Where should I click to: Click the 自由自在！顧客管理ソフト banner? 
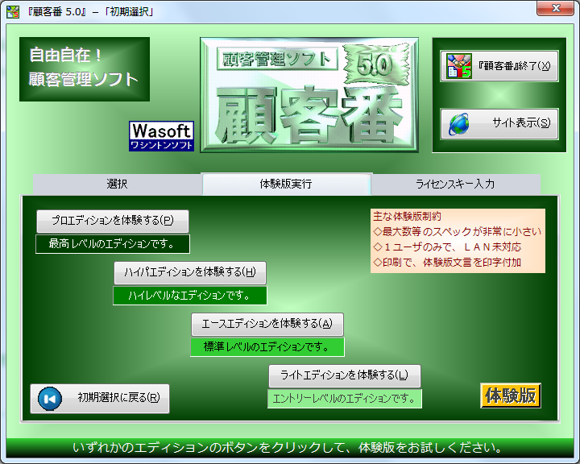85,68
